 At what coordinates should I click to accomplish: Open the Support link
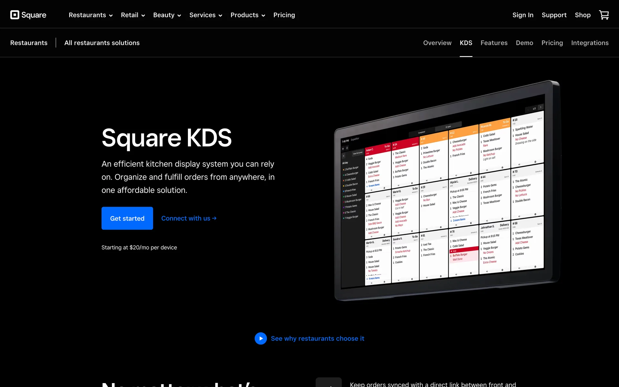554,15
